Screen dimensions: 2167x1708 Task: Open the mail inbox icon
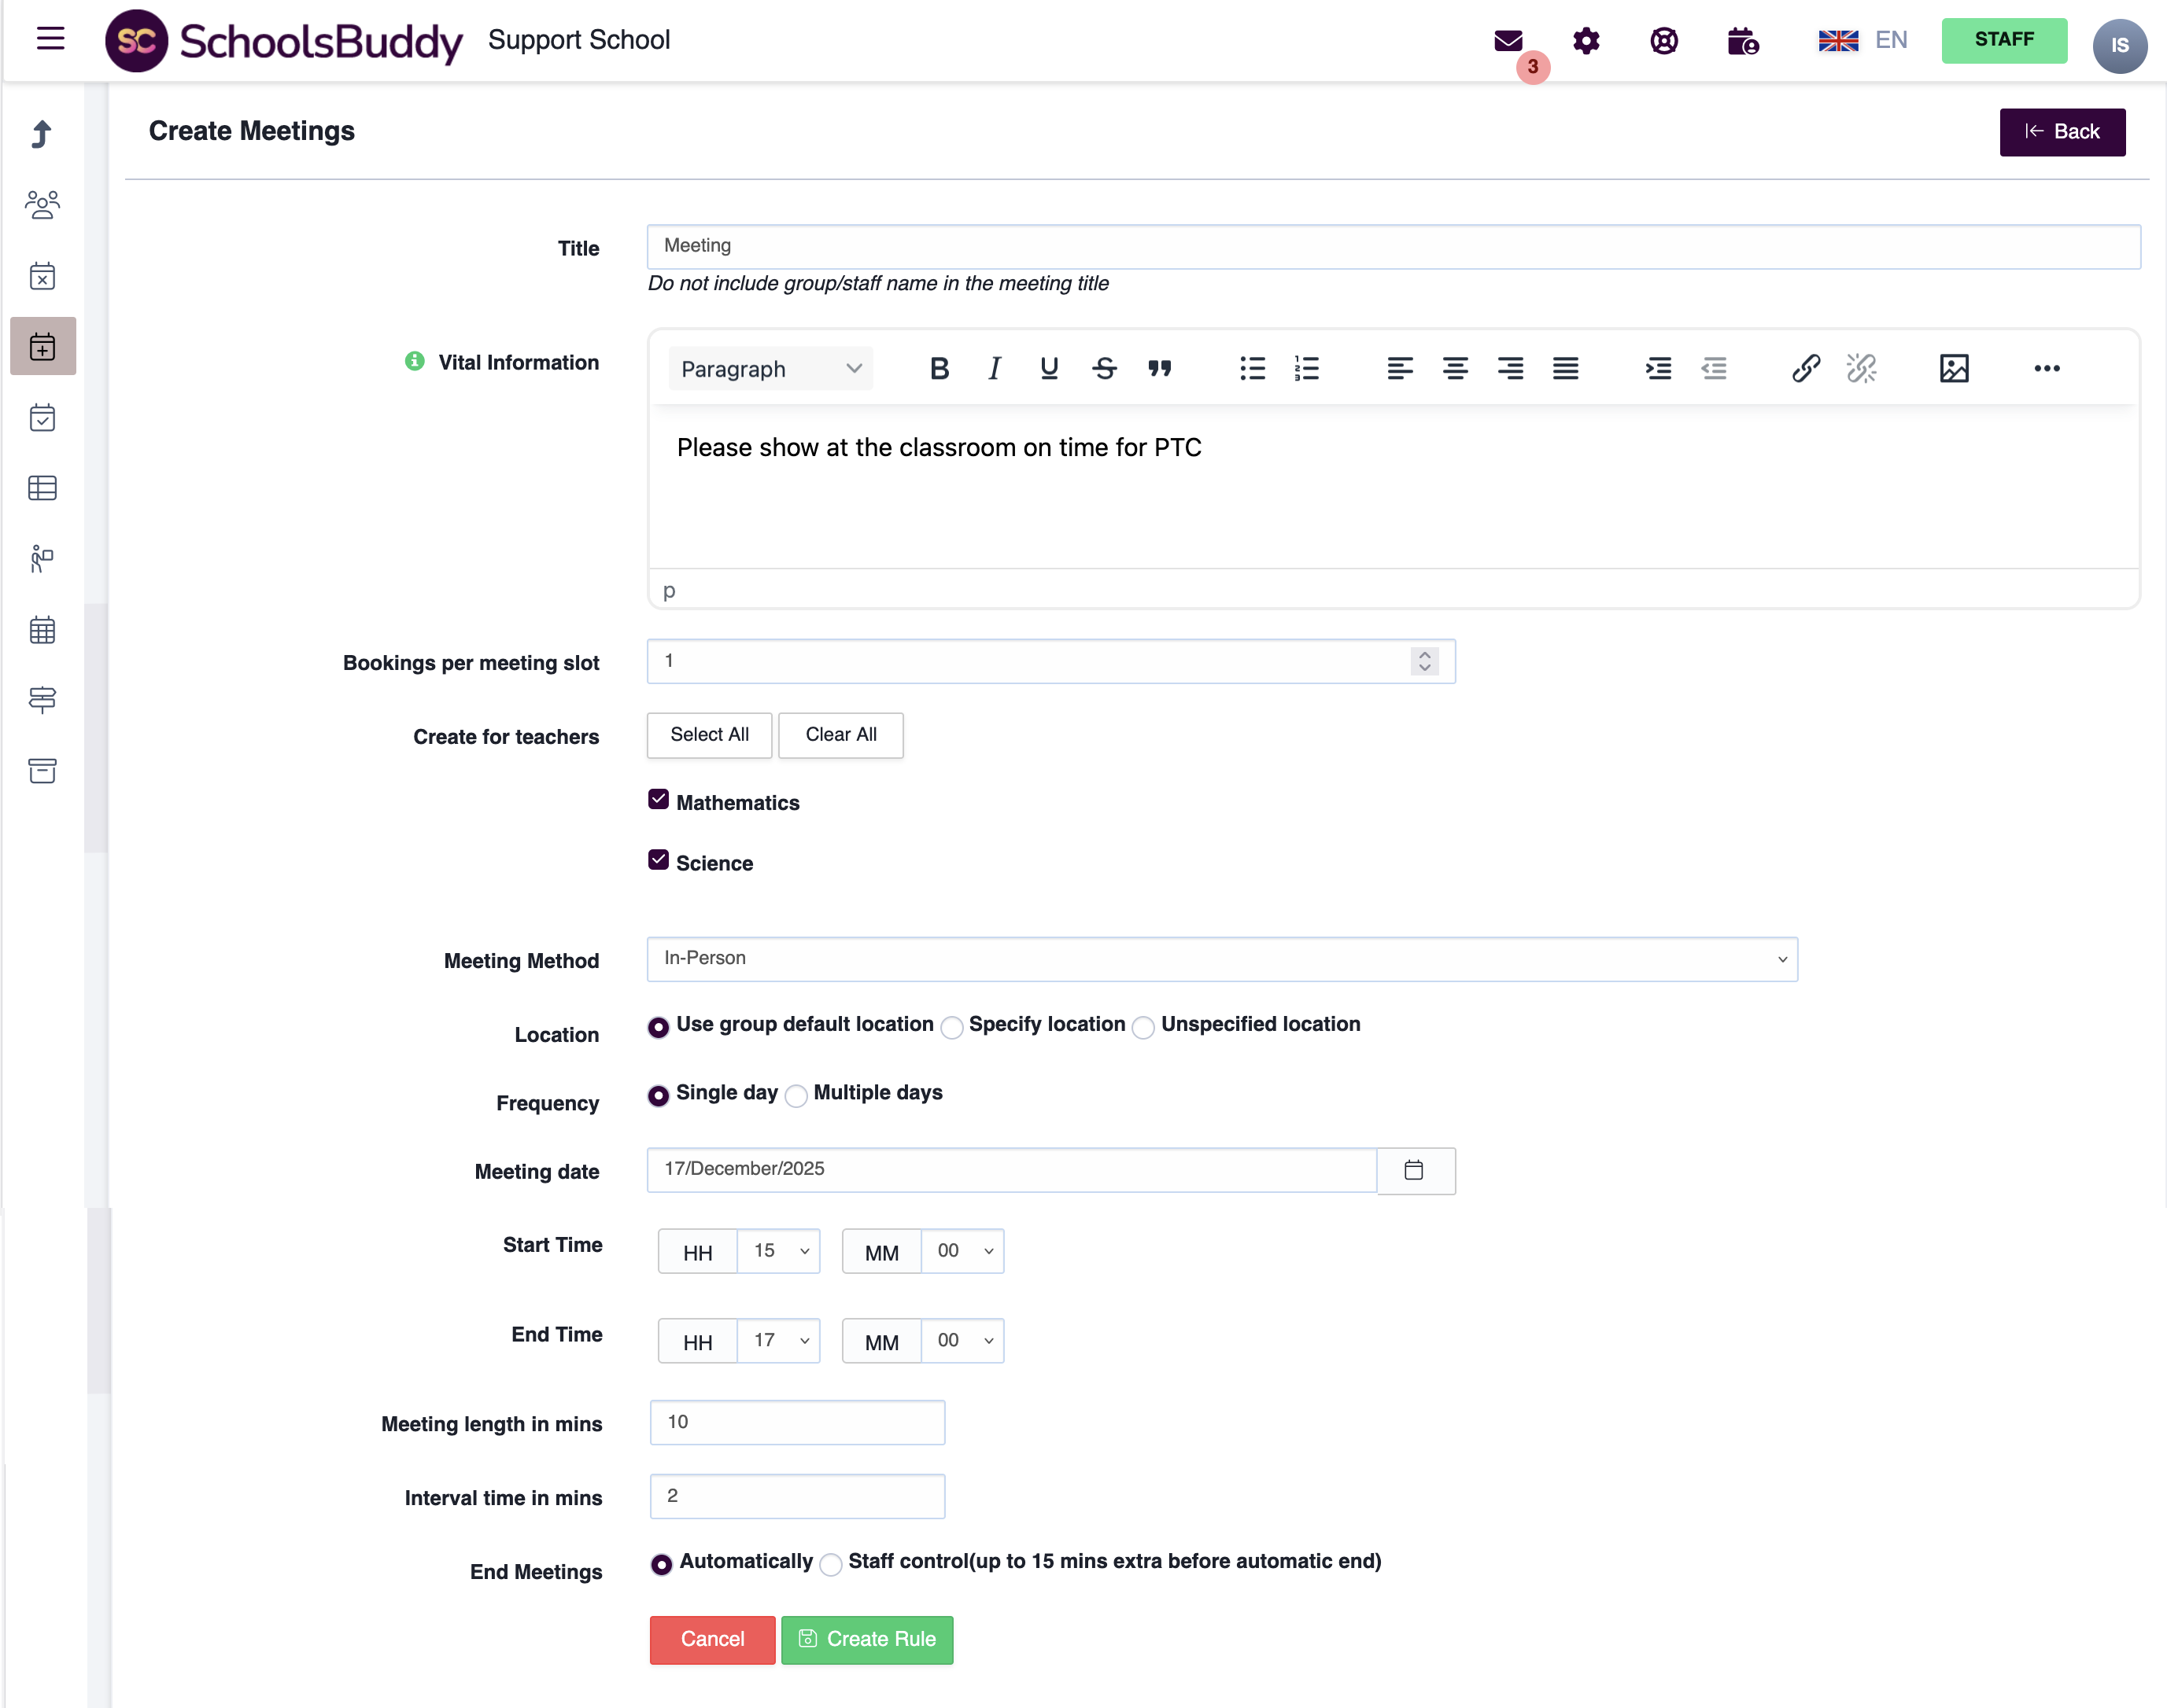(1508, 41)
